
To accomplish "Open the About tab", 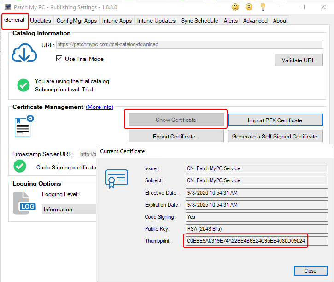I will tap(280, 21).
